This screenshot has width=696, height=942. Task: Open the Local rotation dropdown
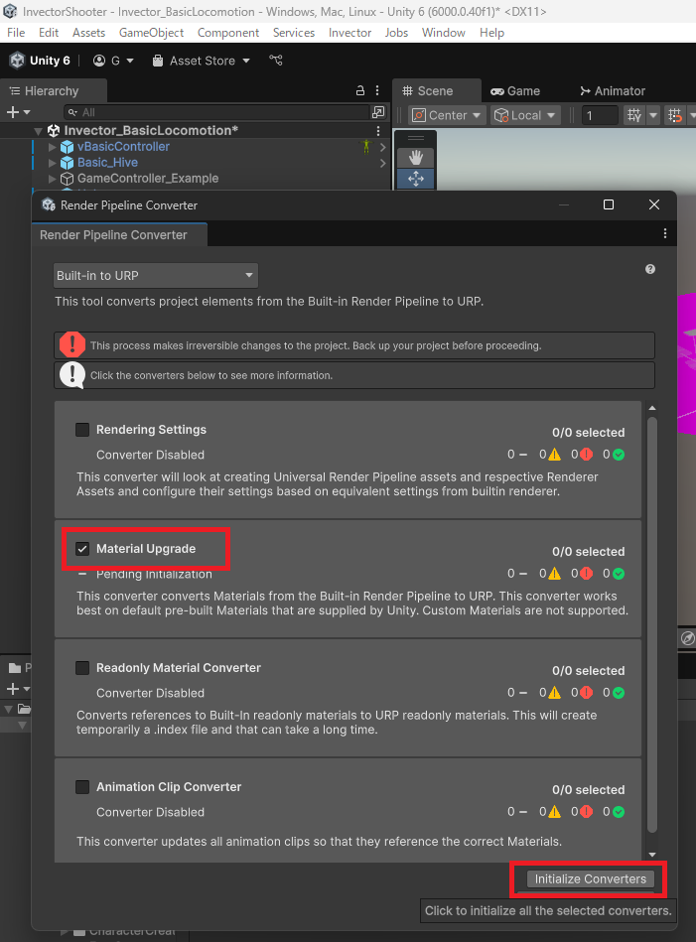pos(526,115)
